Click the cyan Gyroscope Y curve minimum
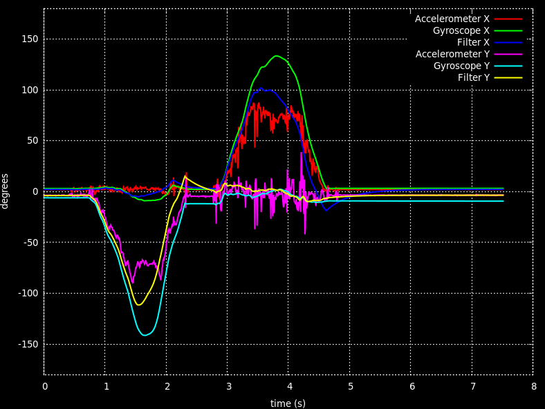 click(145, 335)
